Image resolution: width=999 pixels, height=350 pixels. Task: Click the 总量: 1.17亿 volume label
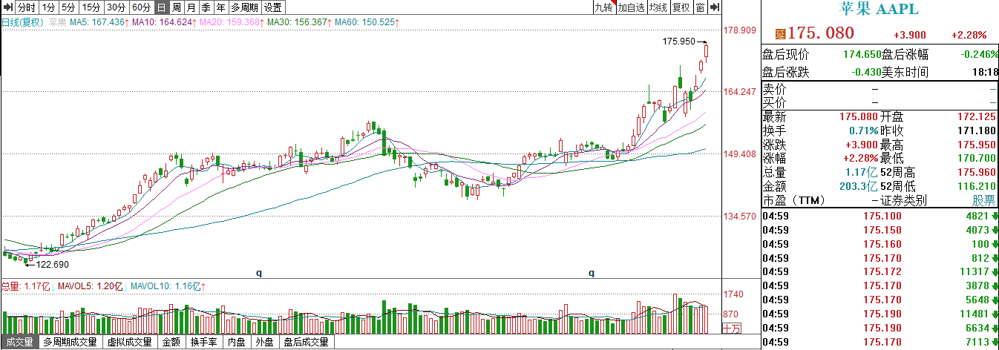(x=26, y=285)
